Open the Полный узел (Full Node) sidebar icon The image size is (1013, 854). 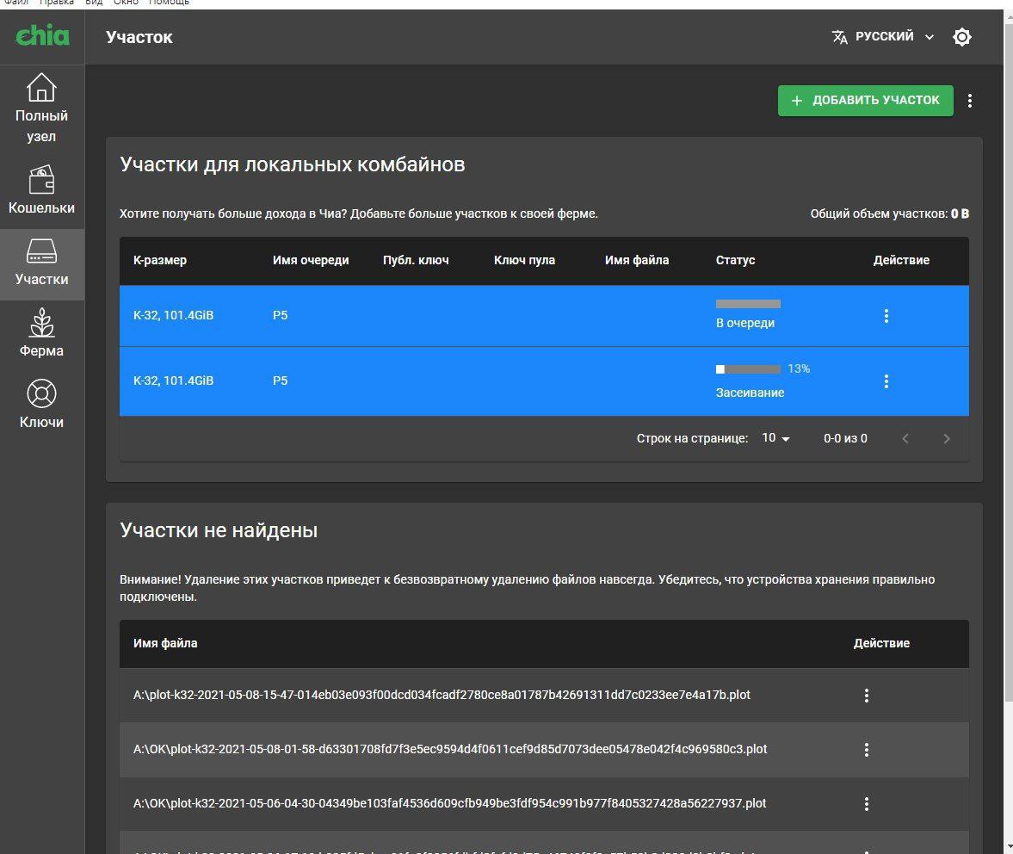(x=41, y=88)
